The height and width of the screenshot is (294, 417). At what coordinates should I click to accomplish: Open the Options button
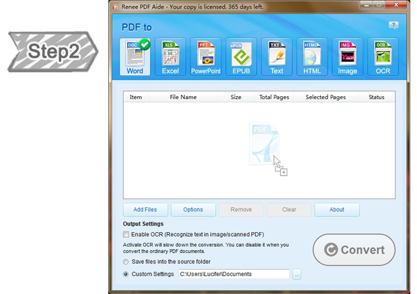[x=193, y=209]
